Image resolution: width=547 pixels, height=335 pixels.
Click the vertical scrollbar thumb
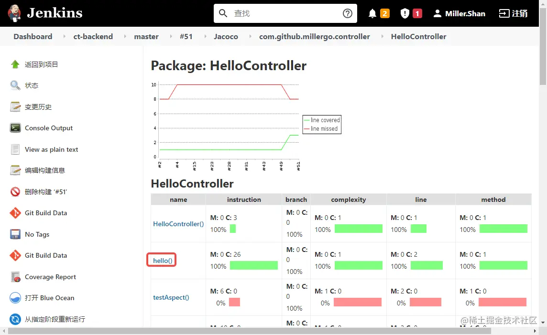543,45
